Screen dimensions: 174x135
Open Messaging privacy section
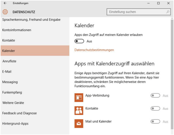[35, 82]
